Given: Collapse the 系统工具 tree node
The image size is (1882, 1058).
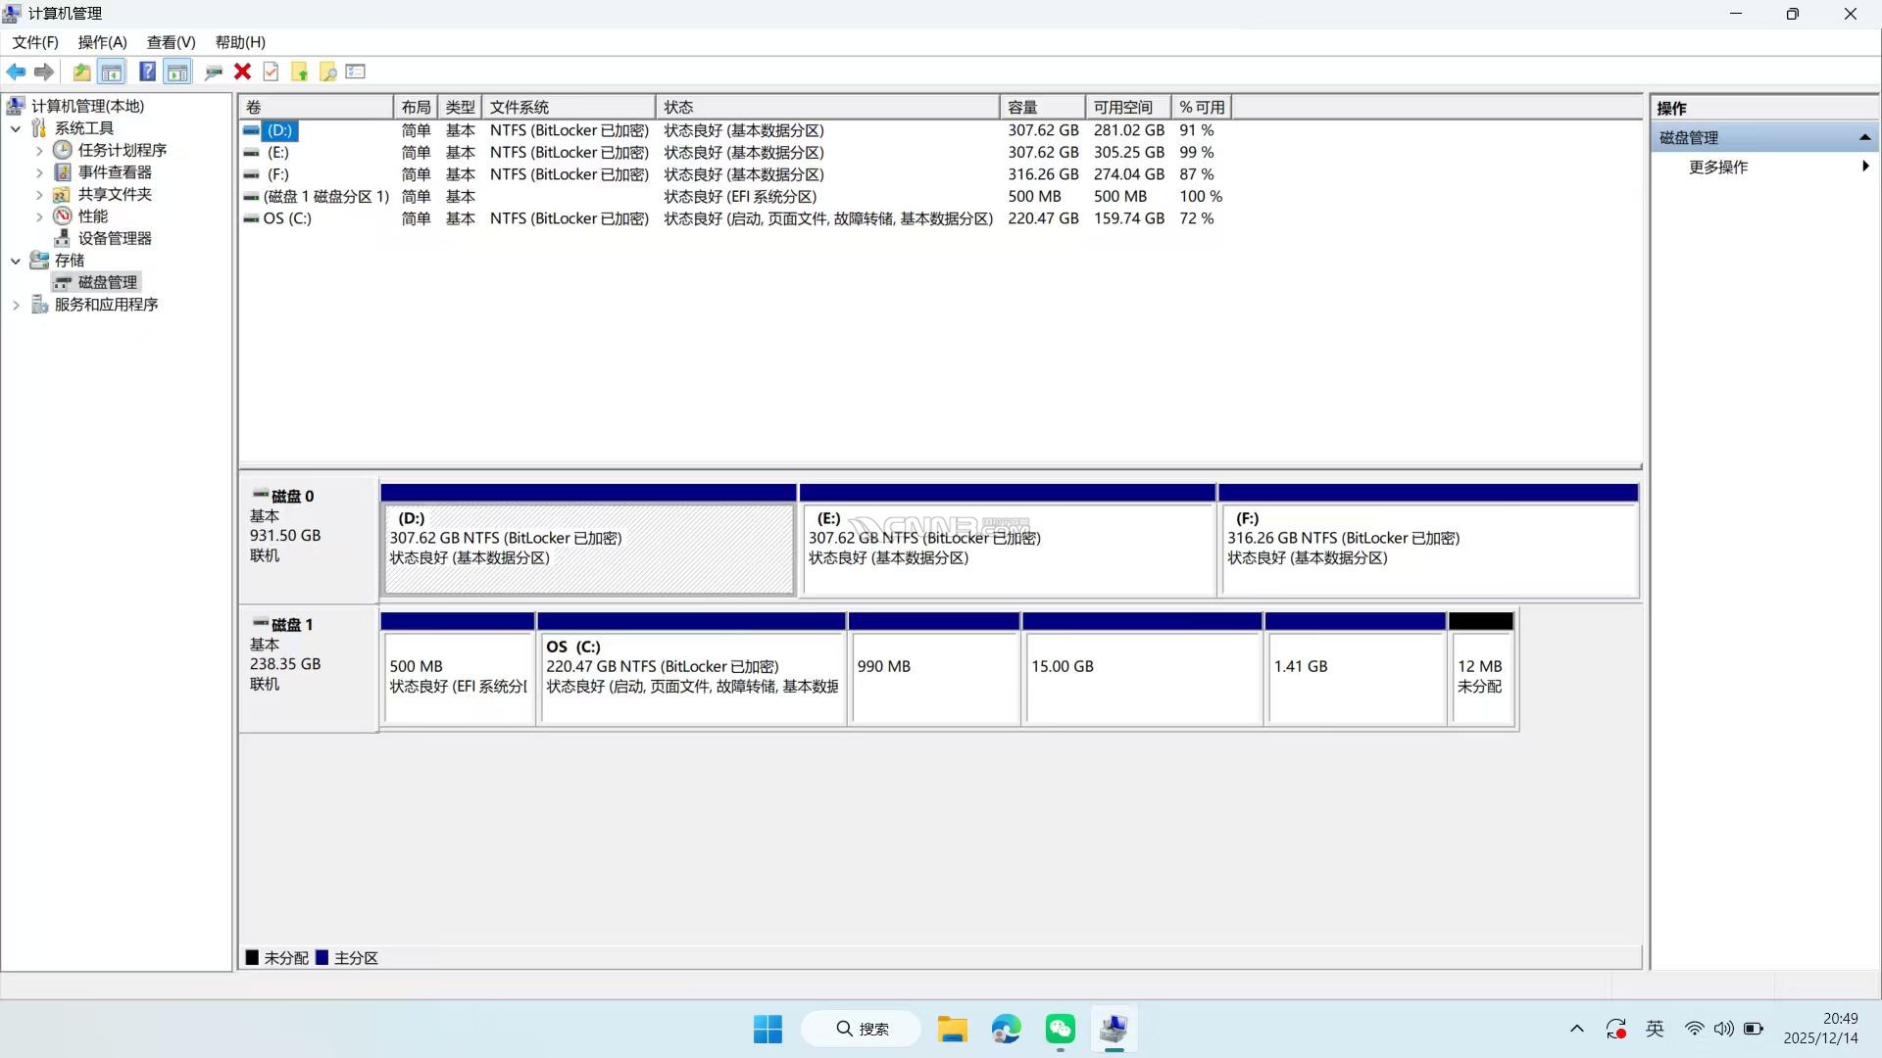Looking at the screenshot, I should tap(16, 128).
